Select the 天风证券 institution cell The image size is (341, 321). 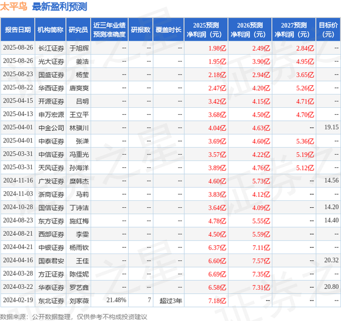(x=51, y=168)
